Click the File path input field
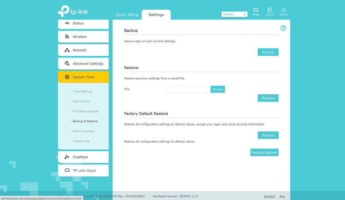This screenshot has width=345, height=200. [x=186, y=89]
